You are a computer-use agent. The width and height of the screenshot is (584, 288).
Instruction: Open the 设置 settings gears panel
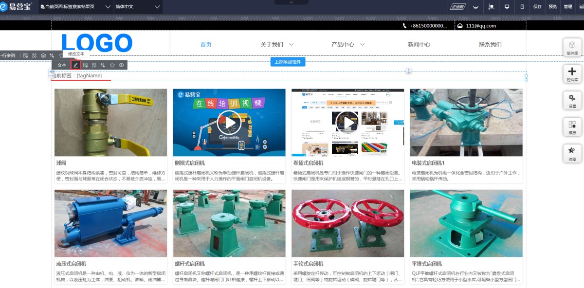(572, 100)
